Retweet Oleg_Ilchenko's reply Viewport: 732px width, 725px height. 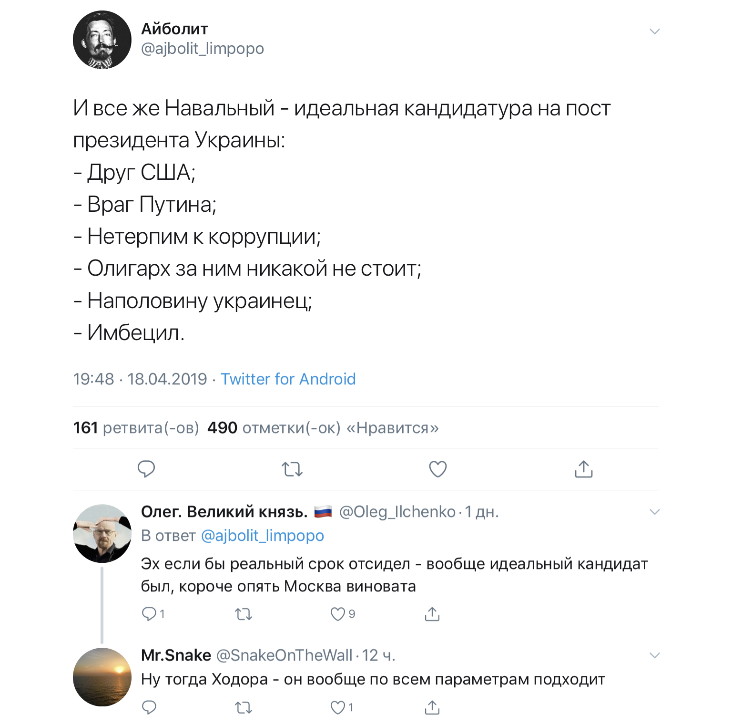(x=244, y=614)
